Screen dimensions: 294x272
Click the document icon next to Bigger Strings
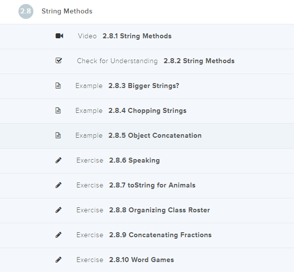(58, 86)
